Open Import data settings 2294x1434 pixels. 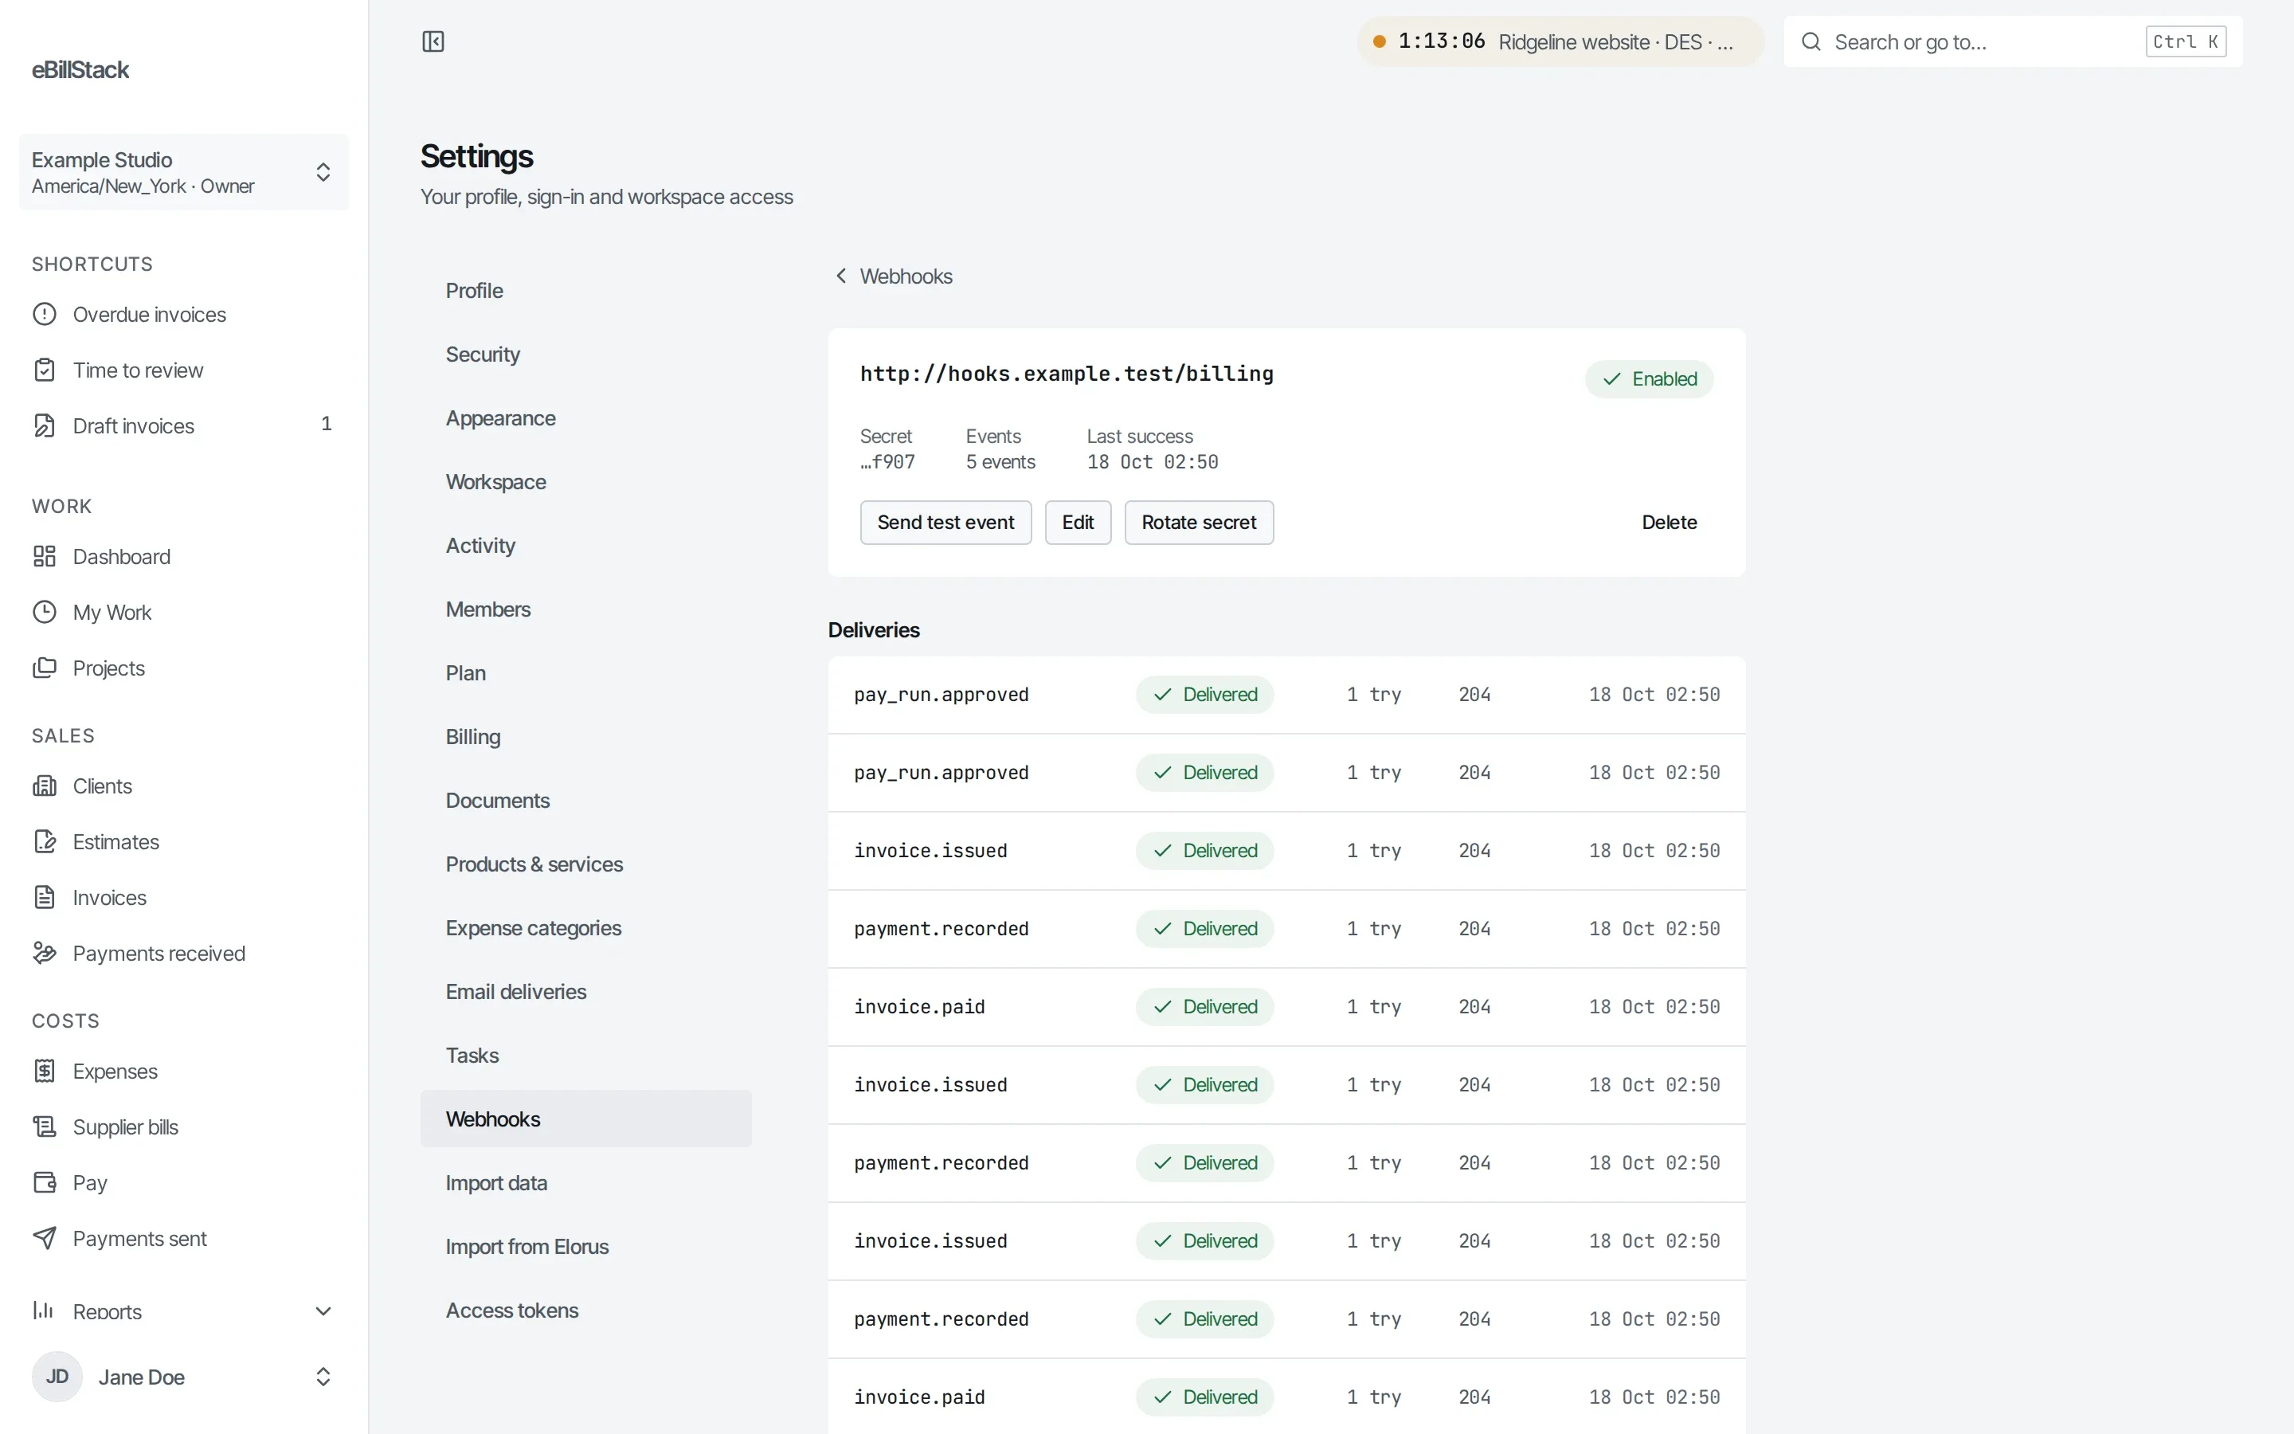(585, 1183)
